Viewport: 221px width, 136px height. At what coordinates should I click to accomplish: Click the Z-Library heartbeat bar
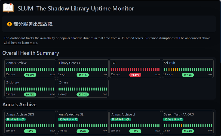click(x=30, y=89)
